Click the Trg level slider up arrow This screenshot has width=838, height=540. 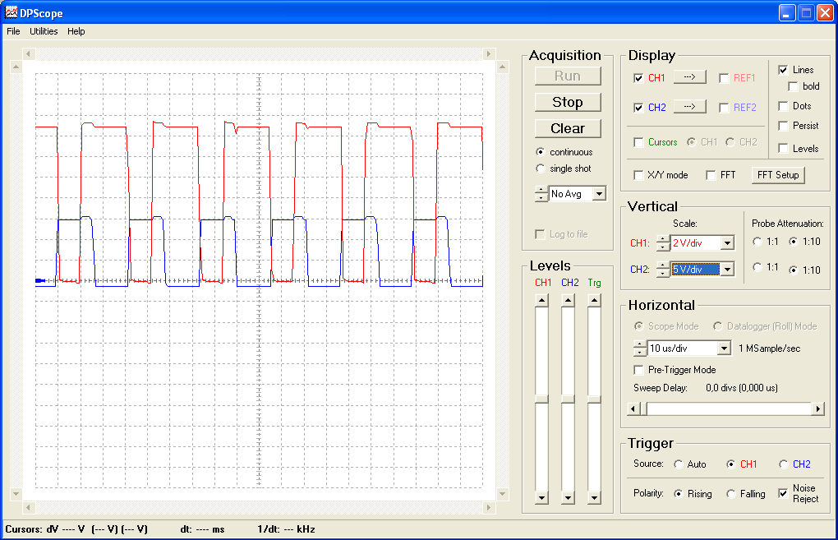[594, 301]
